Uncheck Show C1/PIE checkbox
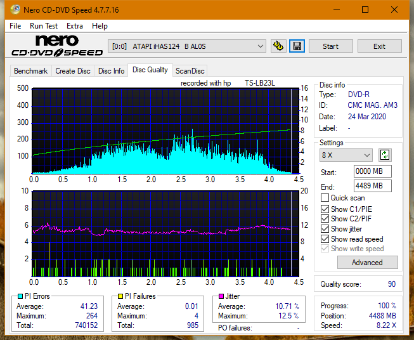 click(325, 209)
